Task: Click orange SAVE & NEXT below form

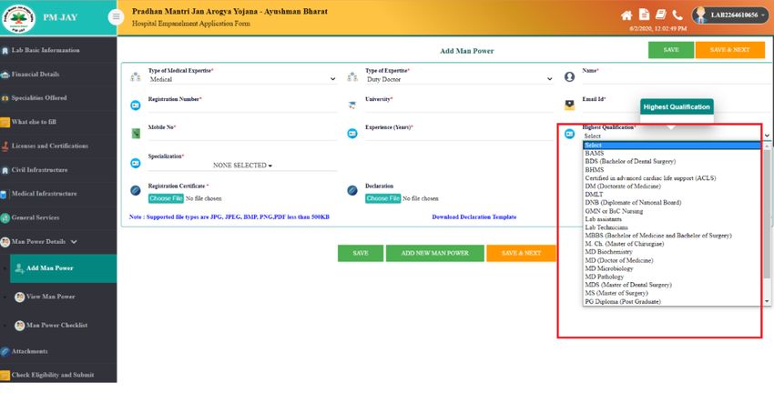Action: pos(521,253)
